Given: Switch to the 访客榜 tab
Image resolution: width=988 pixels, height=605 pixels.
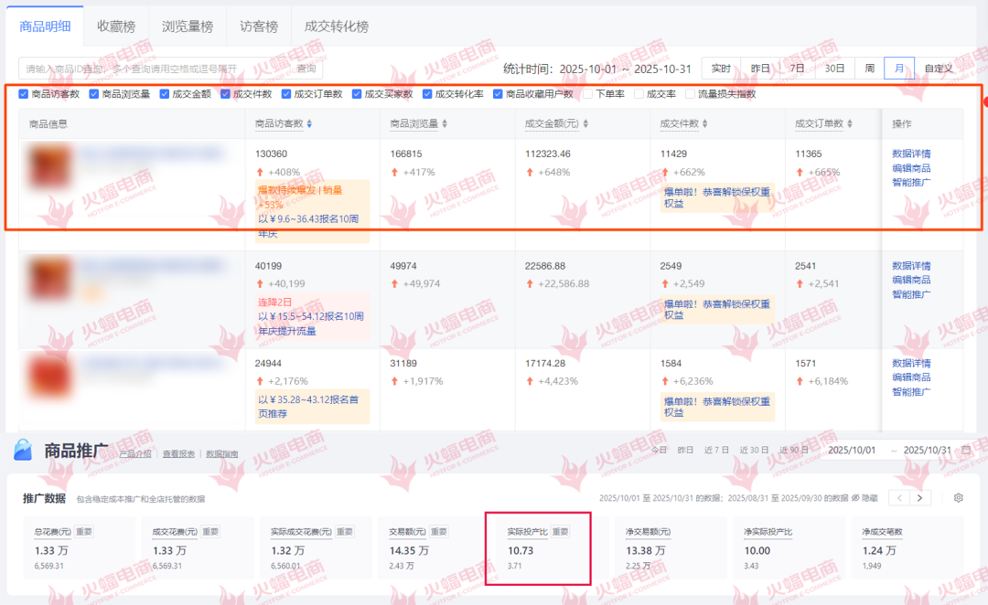Looking at the screenshot, I should tap(258, 27).
